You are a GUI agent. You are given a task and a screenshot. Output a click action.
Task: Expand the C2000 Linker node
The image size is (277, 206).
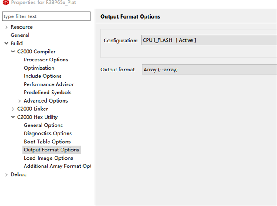point(13,109)
